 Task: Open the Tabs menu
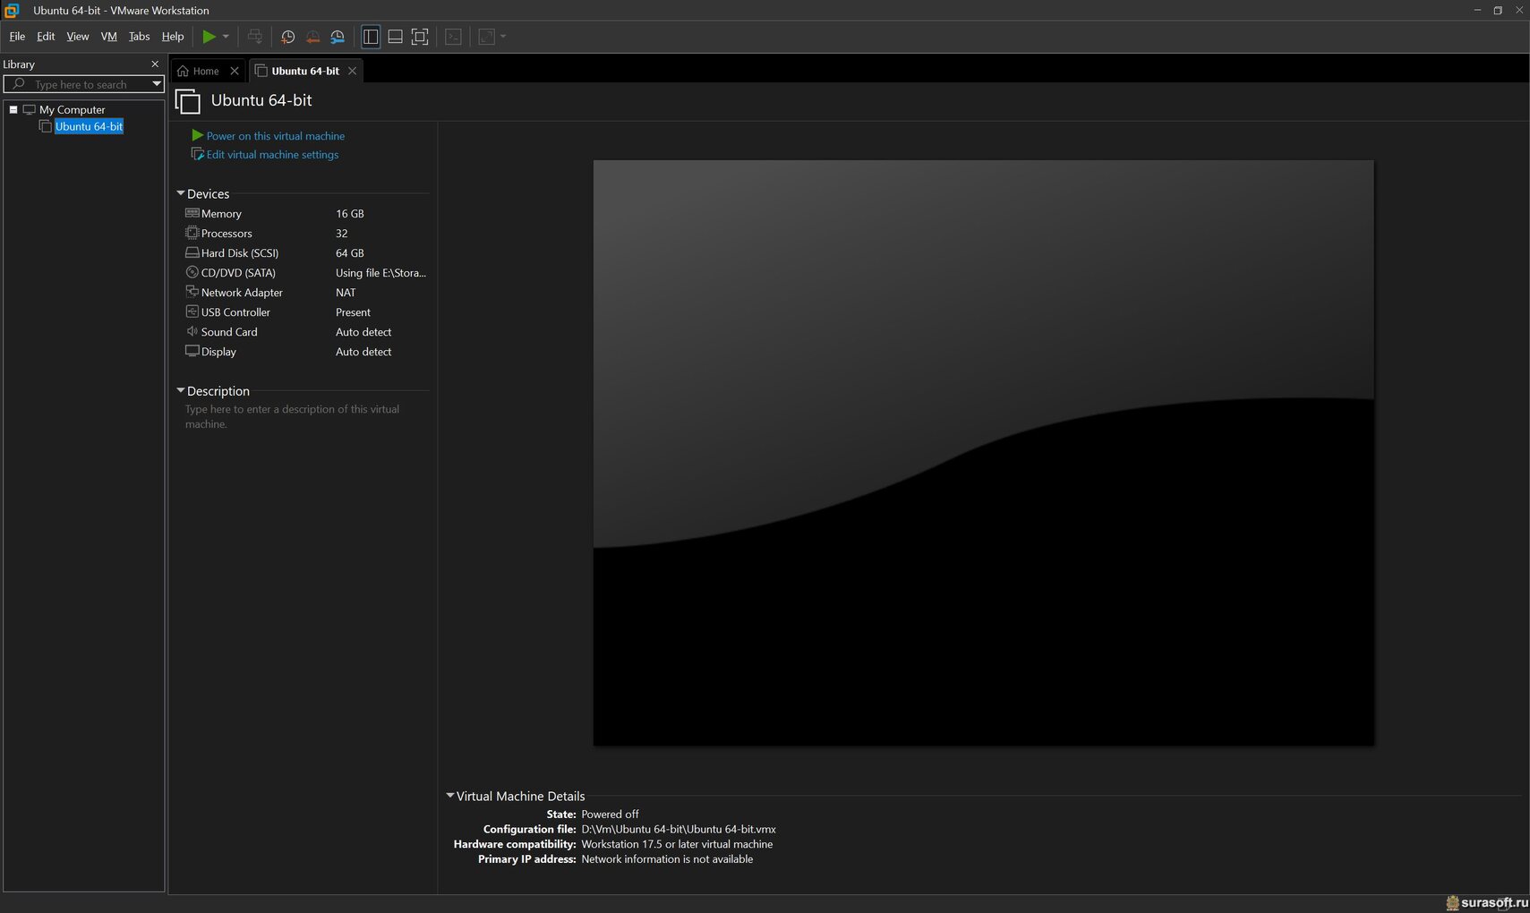pos(139,37)
